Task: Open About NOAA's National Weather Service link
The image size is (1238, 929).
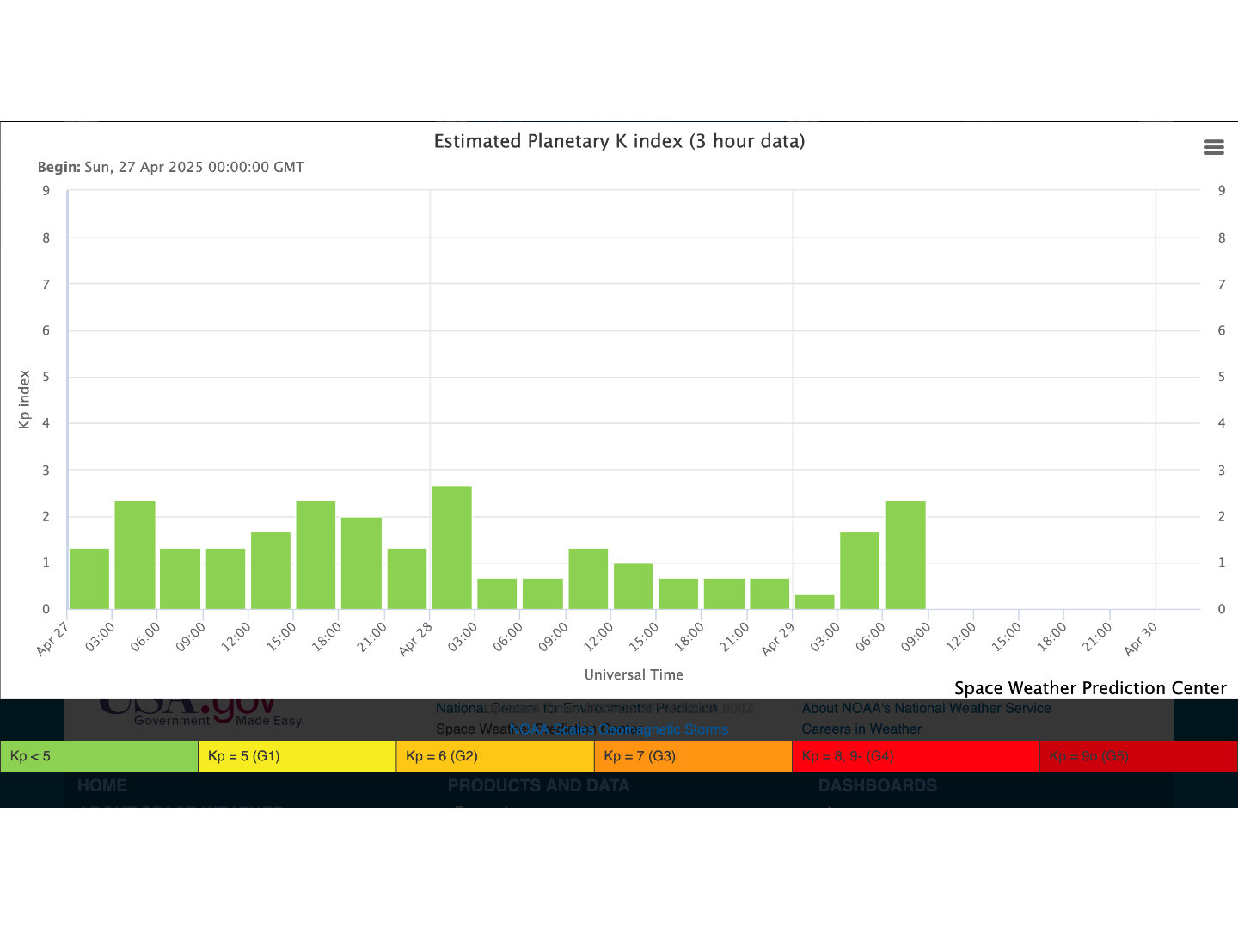Action: click(x=926, y=708)
